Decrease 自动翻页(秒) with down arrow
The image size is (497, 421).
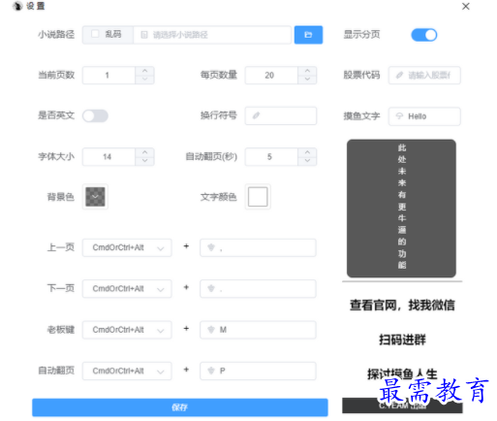point(307,161)
